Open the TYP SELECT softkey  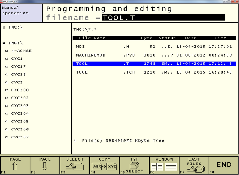tap(134, 165)
